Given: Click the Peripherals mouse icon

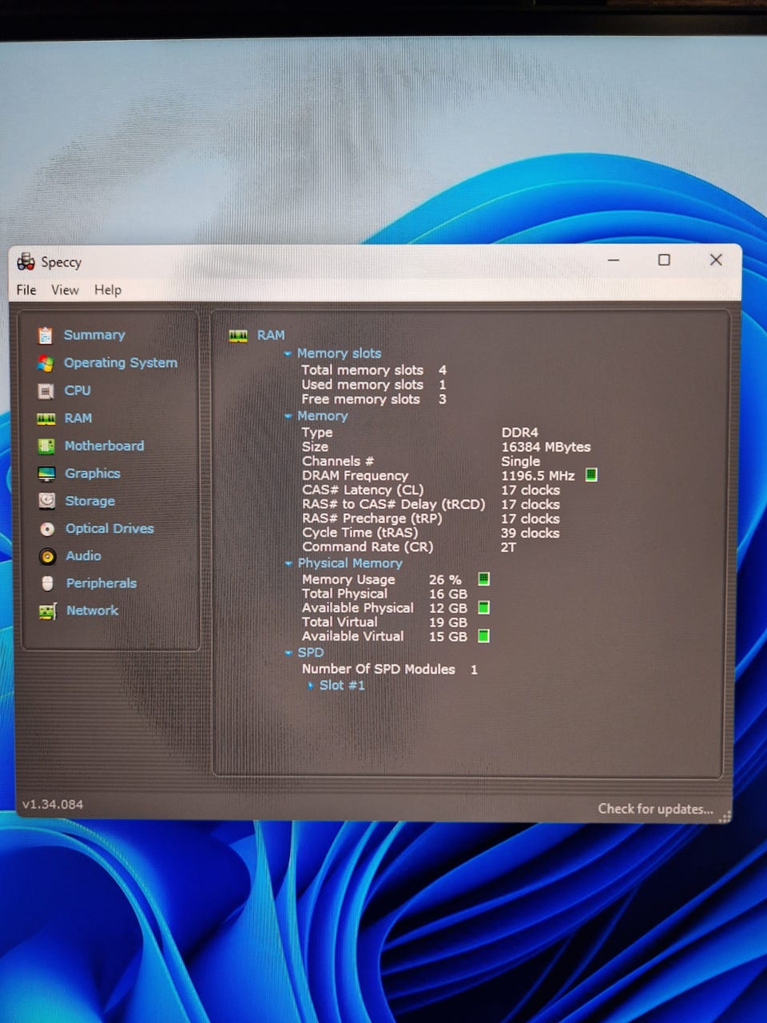Looking at the screenshot, I should click(x=48, y=583).
